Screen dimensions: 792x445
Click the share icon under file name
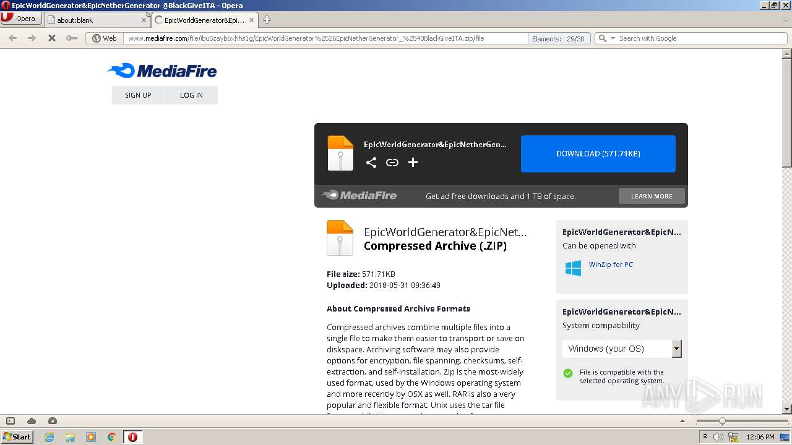click(x=371, y=162)
